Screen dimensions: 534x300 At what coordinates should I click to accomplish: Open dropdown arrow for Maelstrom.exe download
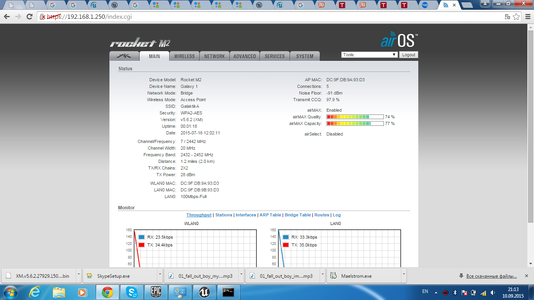tap(404, 275)
